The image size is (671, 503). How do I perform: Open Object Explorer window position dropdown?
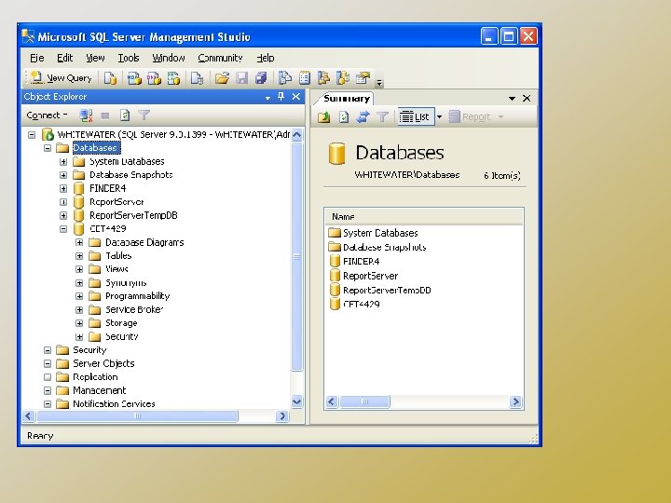(267, 98)
